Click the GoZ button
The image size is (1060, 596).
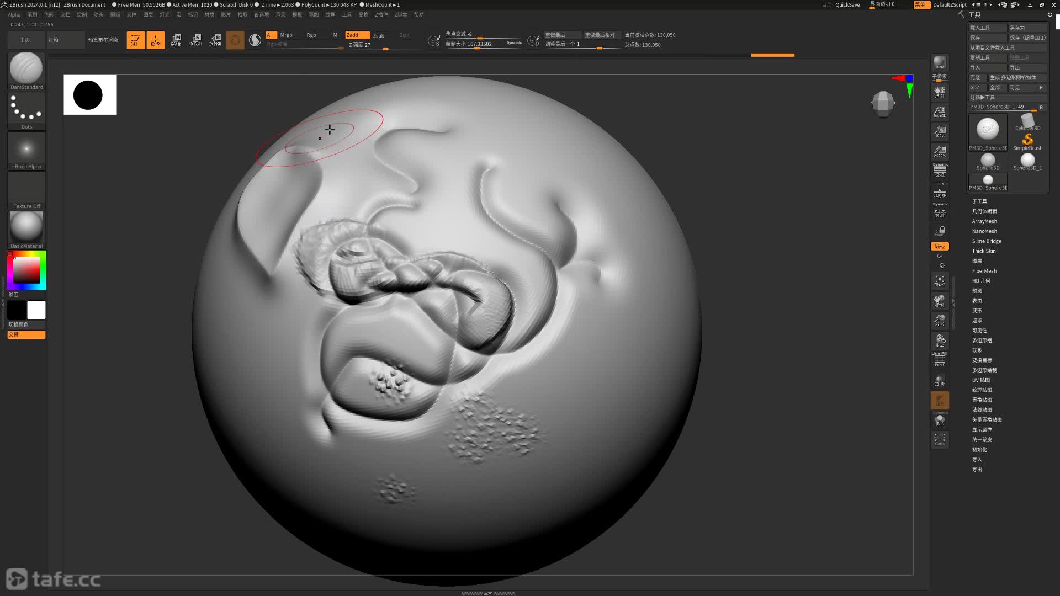click(x=975, y=87)
